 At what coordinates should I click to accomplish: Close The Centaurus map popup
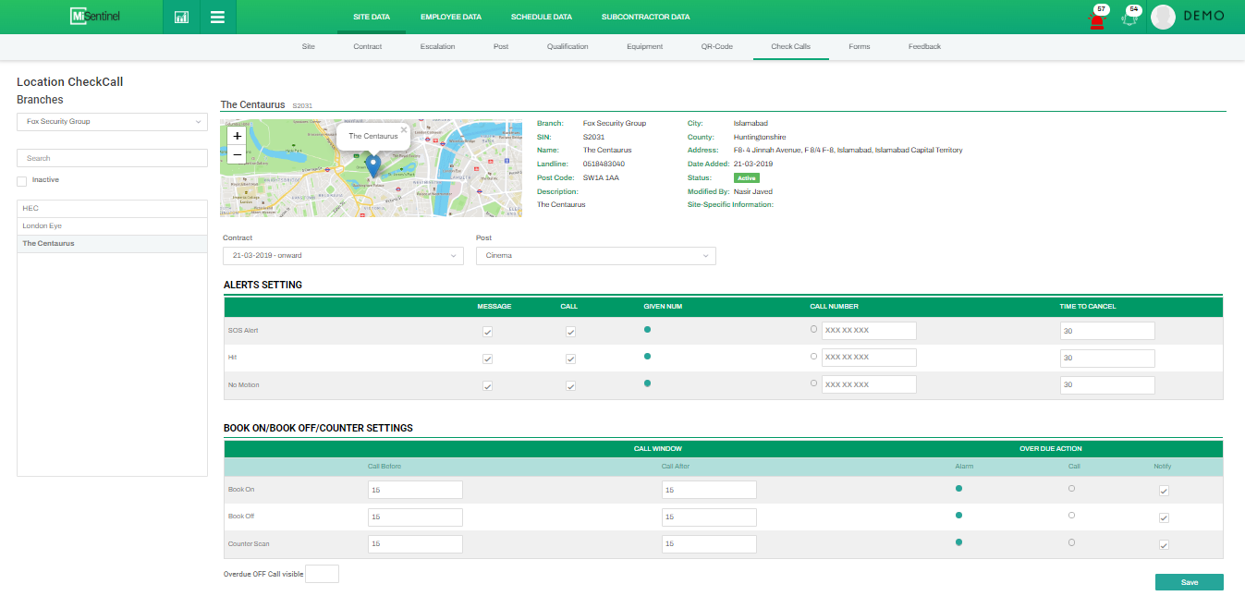404,130
